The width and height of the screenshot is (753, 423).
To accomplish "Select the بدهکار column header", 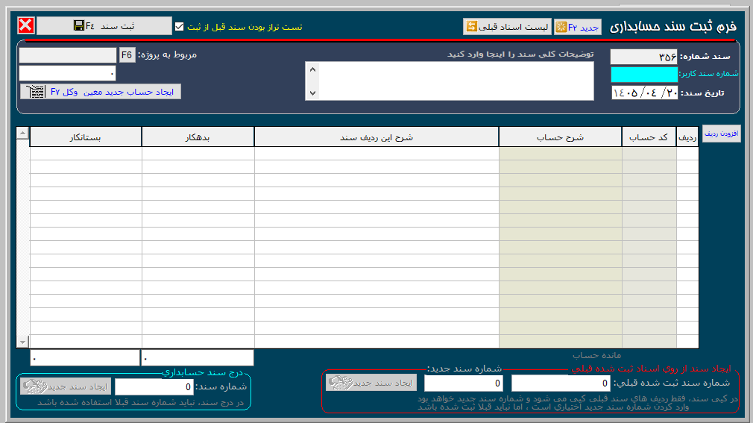I will (x=198, y=137).
